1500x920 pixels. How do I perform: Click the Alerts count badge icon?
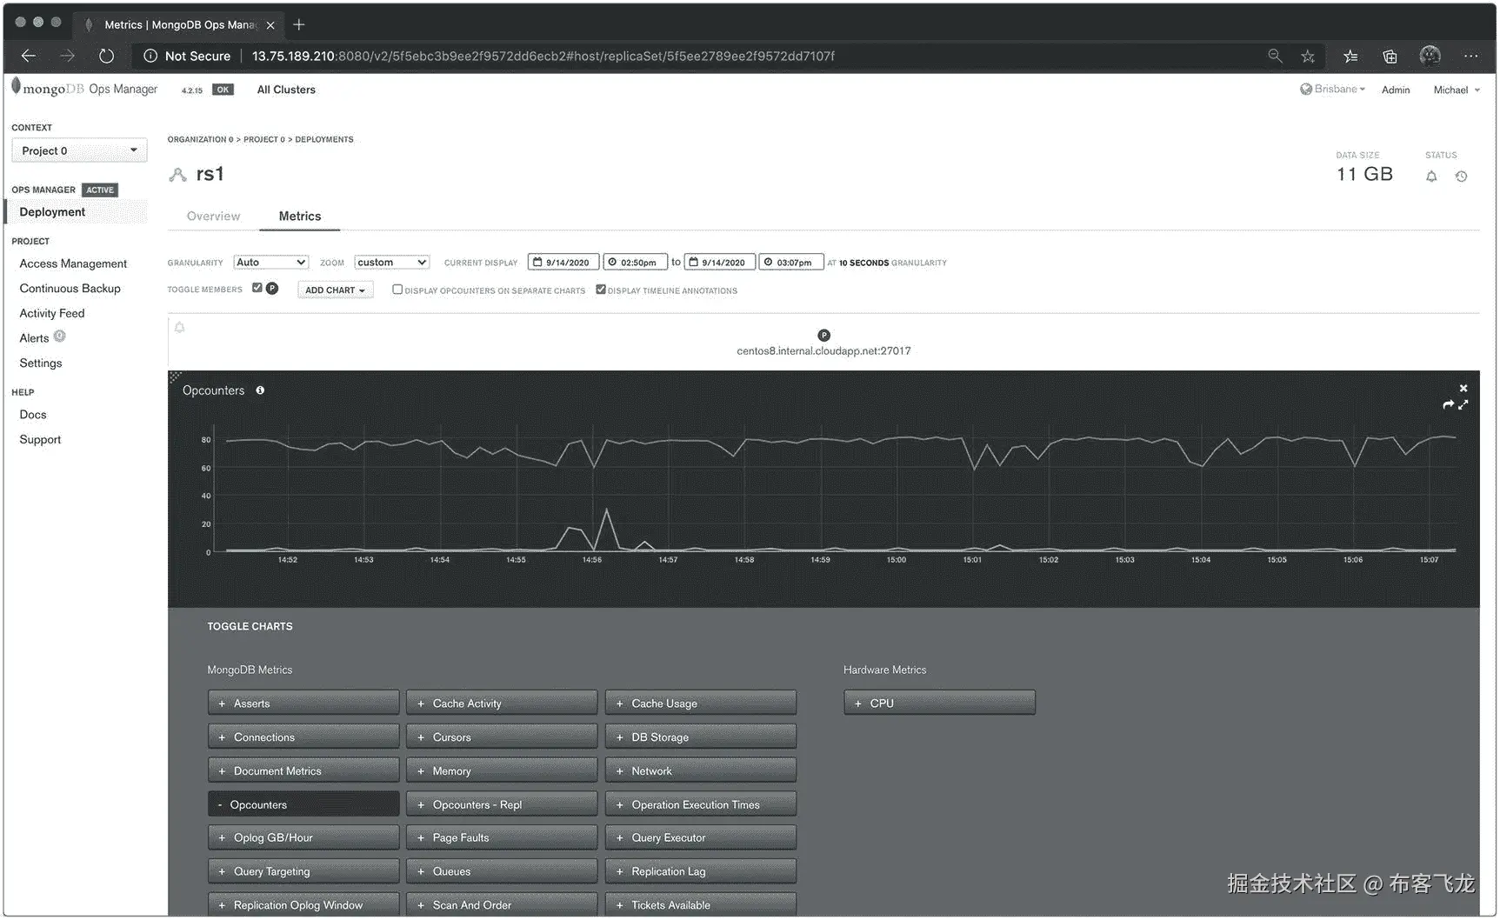click(60, 337)
